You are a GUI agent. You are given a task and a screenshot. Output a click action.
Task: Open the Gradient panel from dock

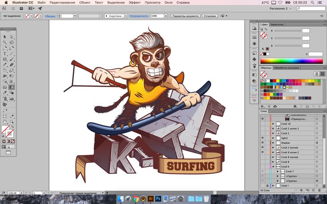pos(254,75)
